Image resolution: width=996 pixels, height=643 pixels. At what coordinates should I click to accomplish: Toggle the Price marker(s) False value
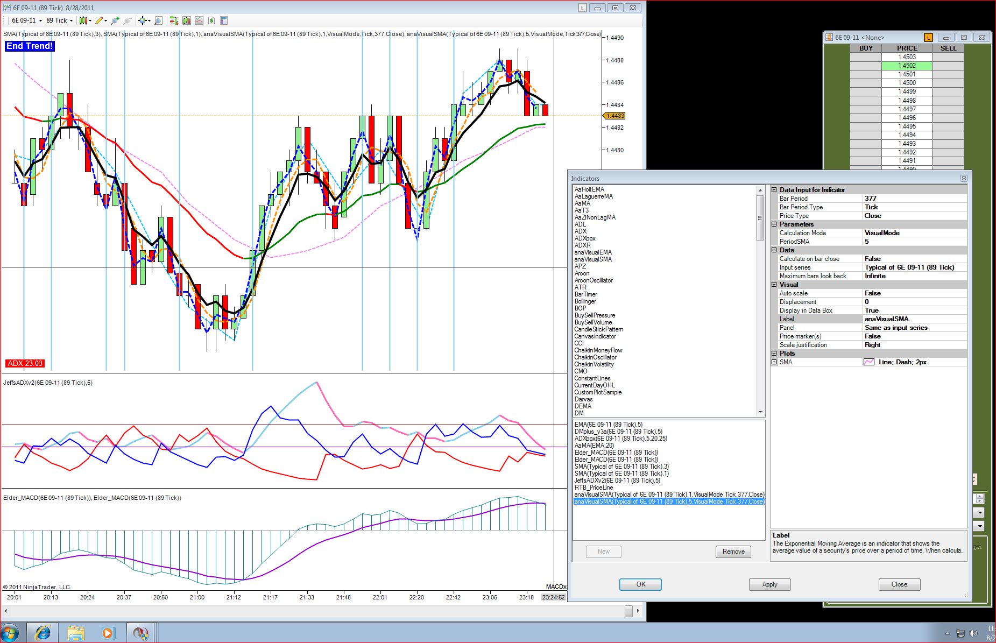click(914, 336)
